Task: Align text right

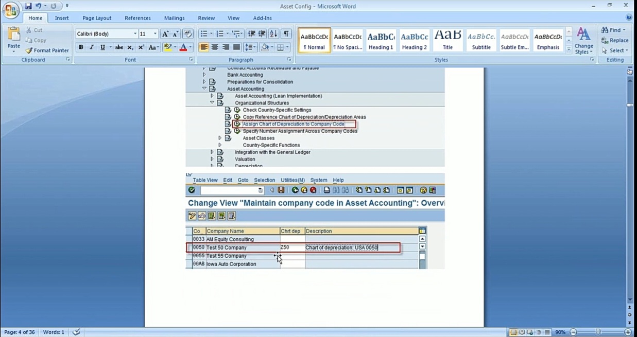Action: (226, 47)
